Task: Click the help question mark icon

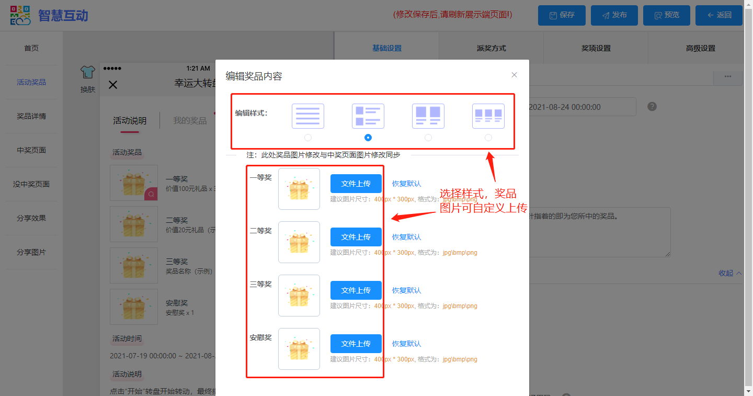Action: coord(652,107)
